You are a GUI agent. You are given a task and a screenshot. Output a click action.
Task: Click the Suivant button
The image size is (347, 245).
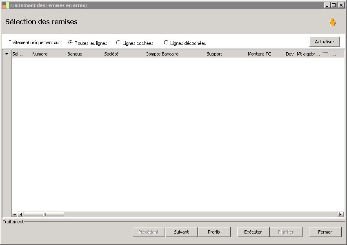coord(181,232)
